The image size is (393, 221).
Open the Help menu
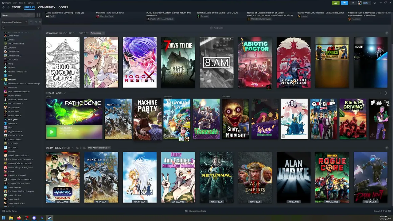(x=37, y=3)
